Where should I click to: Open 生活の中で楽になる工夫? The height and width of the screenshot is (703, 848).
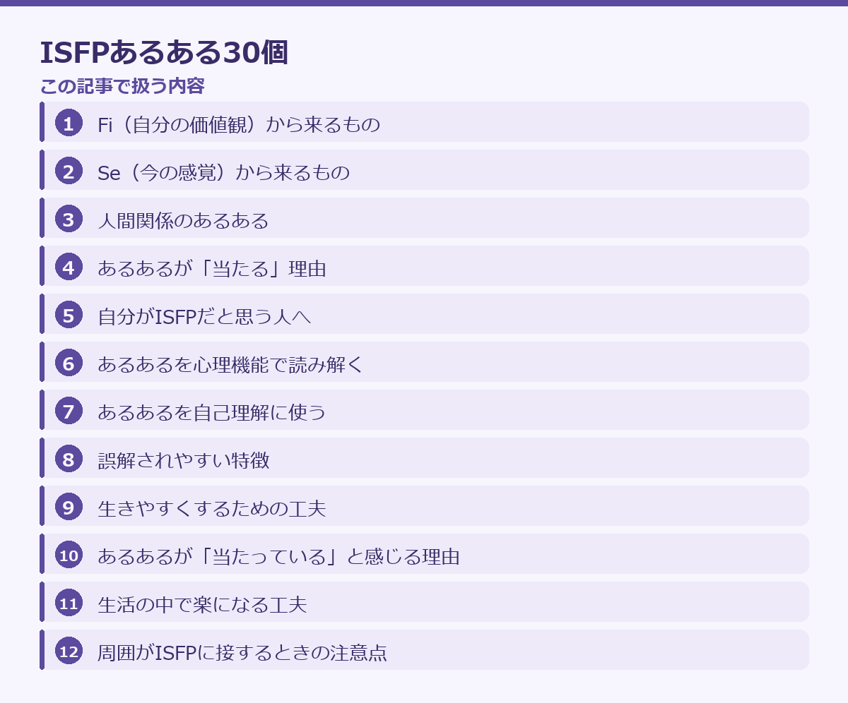424,602
